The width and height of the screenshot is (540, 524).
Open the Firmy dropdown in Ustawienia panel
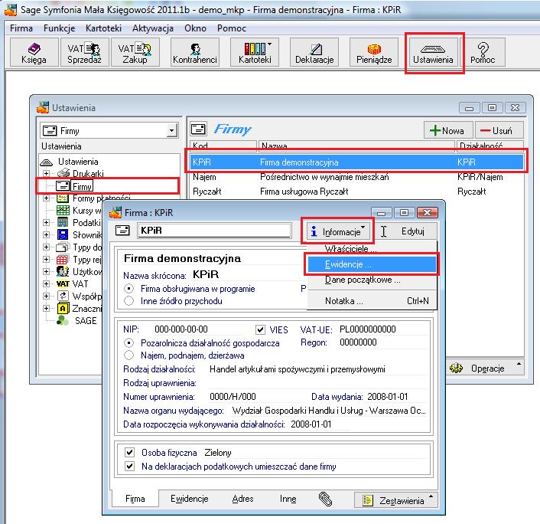click(171, 131)
